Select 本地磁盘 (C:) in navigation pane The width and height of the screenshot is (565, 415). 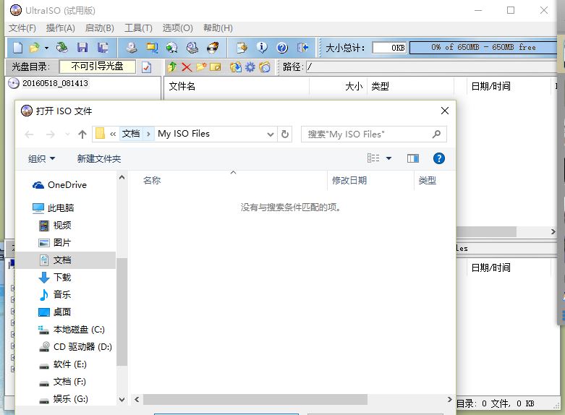[x=72, y=330]
